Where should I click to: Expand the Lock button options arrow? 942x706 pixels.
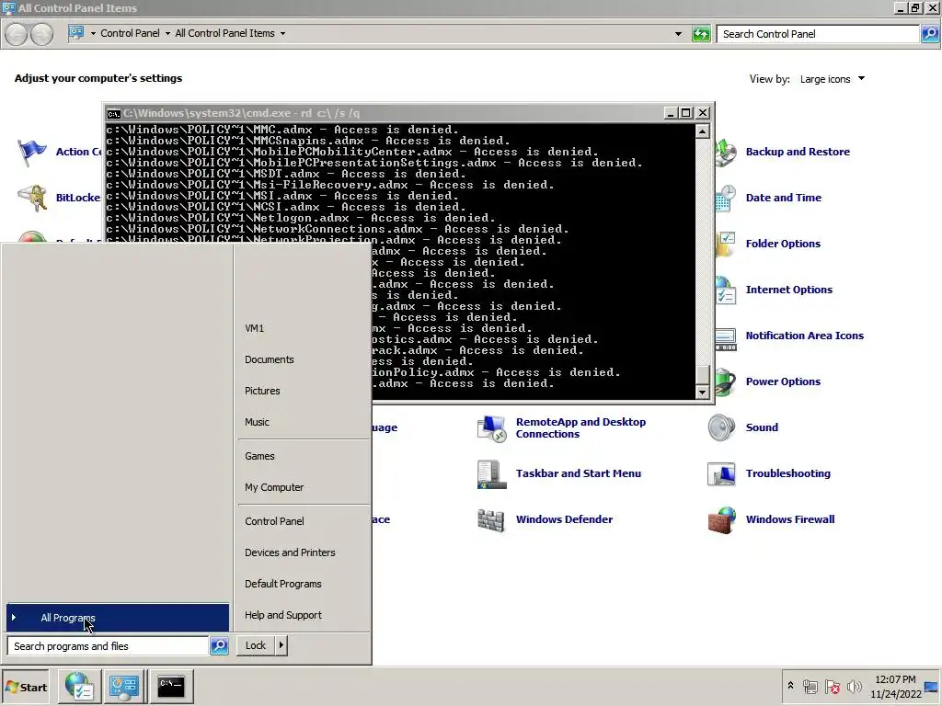(281, 645)
